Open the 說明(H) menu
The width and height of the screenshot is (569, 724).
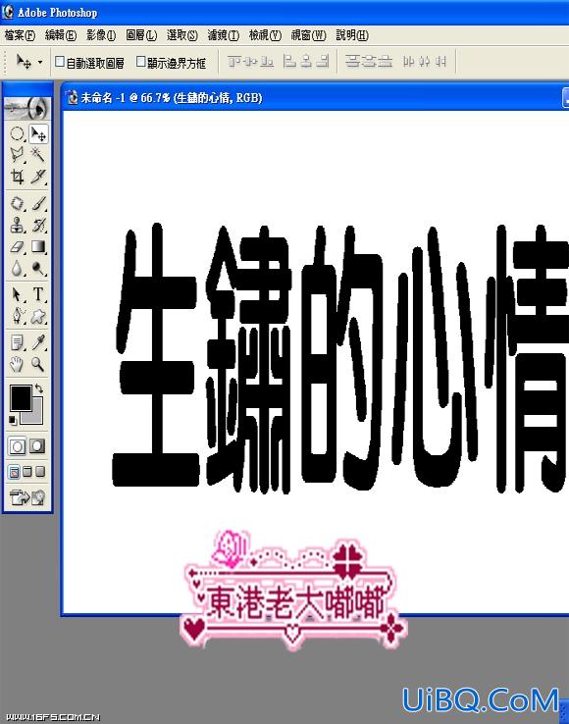pyautogui.click(x=352, y=35)
